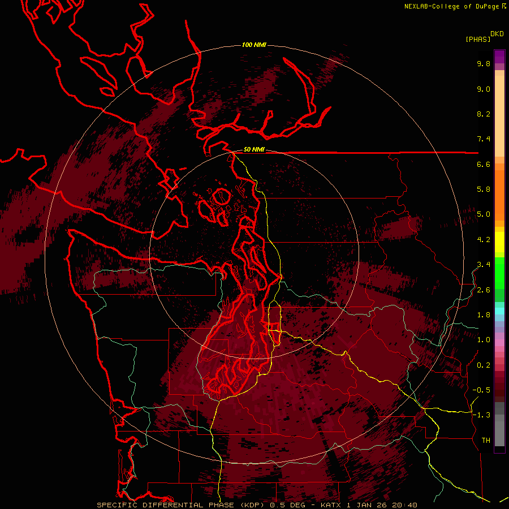Click the [PHAS] unit label
Image resolution: width=509 pixels, height=509 pixels.
pos(478,40)
